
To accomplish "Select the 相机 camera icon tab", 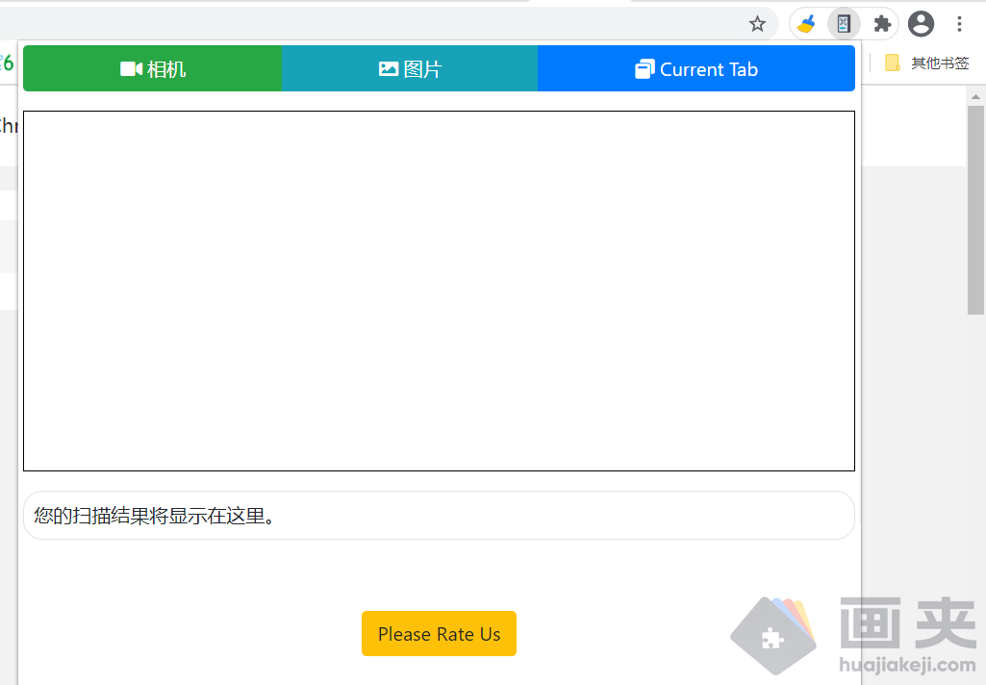I will (130, 67).
